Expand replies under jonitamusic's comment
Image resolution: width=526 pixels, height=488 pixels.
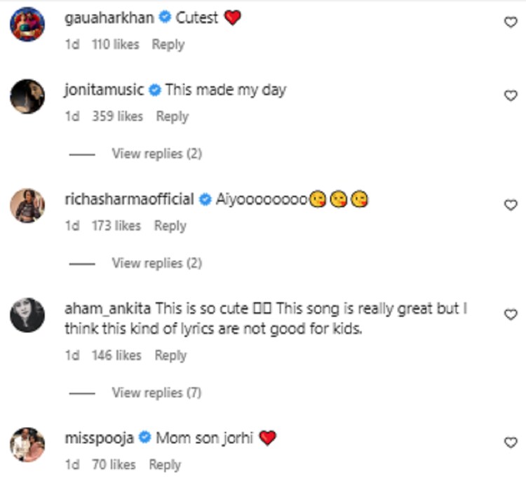click(156, 154)
